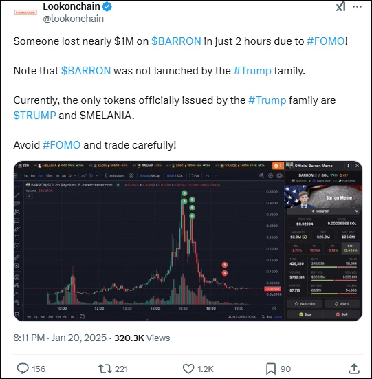
Task: Click the blue verified badge
Action: pyautogui.click(x=107, y=7)
